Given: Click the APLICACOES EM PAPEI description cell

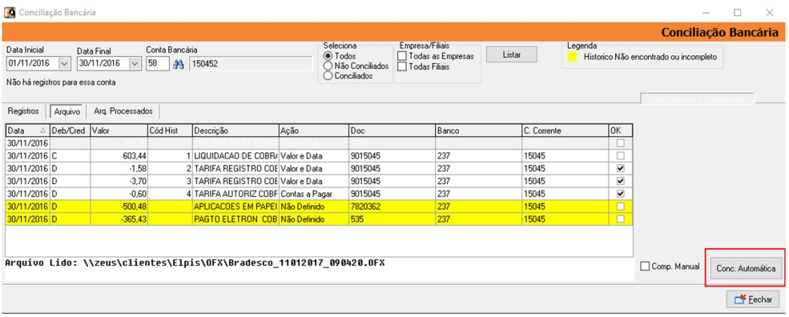Looking at the screenshot, I should tap(235, 207).
